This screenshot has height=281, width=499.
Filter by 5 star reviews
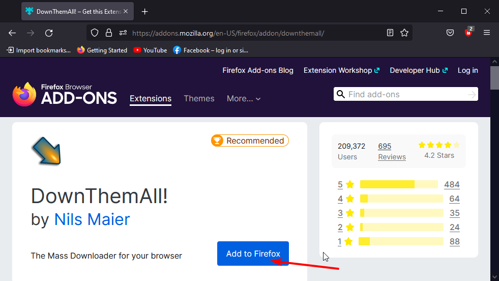(x=345, y=184)
